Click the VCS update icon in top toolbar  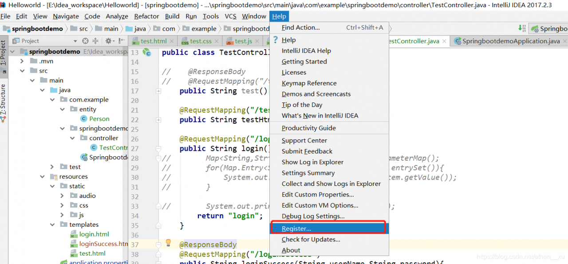(522, 28)
